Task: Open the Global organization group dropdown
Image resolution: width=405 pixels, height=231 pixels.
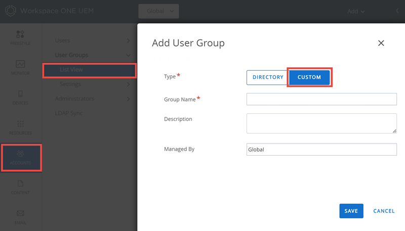Action: [158, 11]
